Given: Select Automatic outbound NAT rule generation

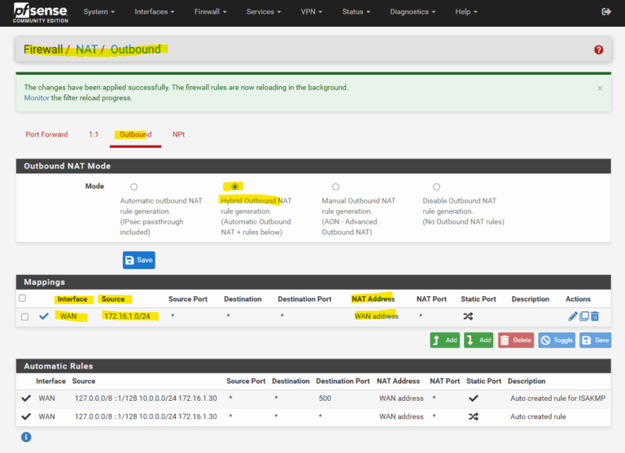Looking at the screenshot, I should [134, 187].
